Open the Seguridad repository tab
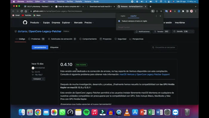 coord(120,39)
